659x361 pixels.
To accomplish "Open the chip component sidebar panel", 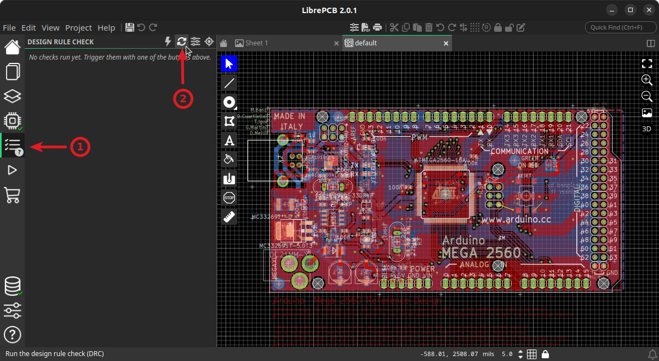I will click(x=12, y=121).
